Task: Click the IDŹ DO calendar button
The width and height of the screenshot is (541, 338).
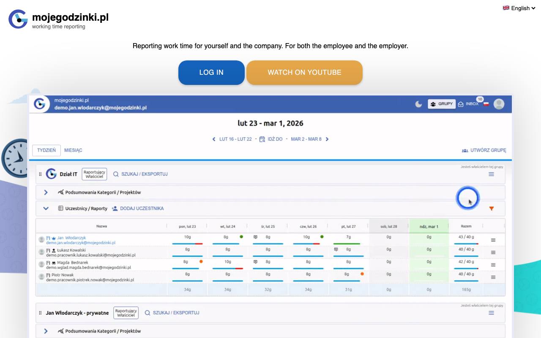Action: pyautogui.click(x=271, y=139)
